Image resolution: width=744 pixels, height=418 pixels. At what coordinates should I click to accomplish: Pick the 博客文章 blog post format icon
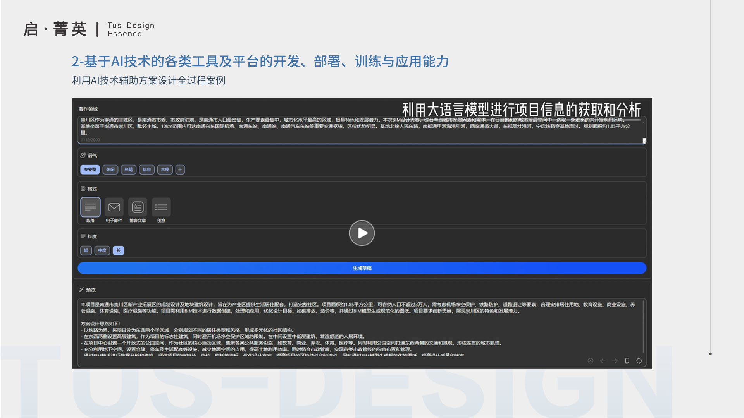(138, 207)
